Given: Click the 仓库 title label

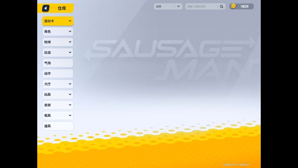Looking at the screenshot, I should click(x=62, y=8).
